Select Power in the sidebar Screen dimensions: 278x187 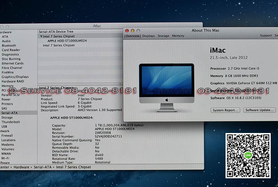click(6, 100)
